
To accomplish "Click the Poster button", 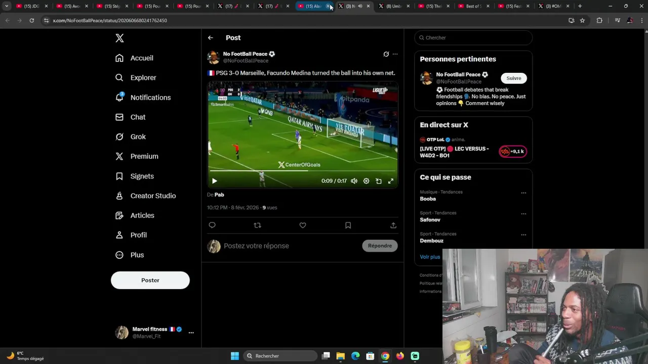I will 150,280.
